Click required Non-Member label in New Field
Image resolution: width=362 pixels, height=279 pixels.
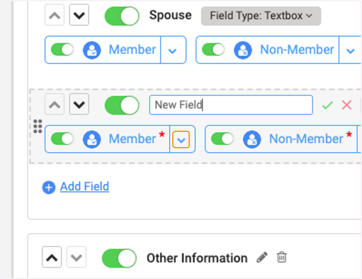[x=306, y=139]
